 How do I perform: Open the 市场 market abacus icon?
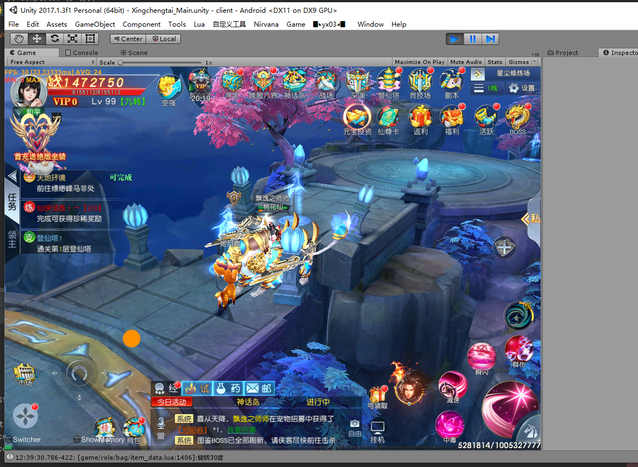[x=25, y=374]
